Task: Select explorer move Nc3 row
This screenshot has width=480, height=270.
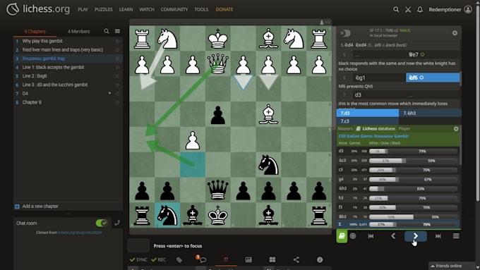Action: pos(398,161)
